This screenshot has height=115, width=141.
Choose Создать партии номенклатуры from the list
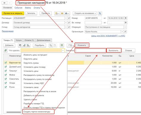37,112
